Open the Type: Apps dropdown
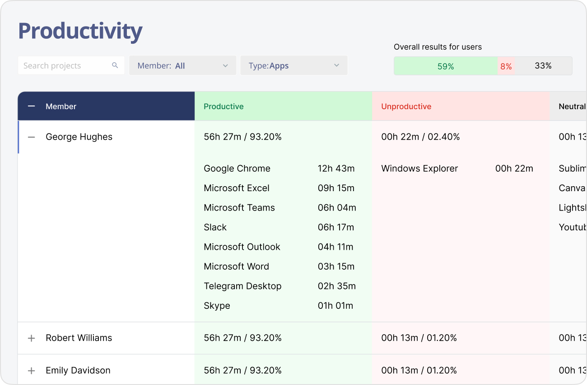Image resolution: width=587 pixels, height=385 pixels. pyautogui.click(x=293, y=66)
